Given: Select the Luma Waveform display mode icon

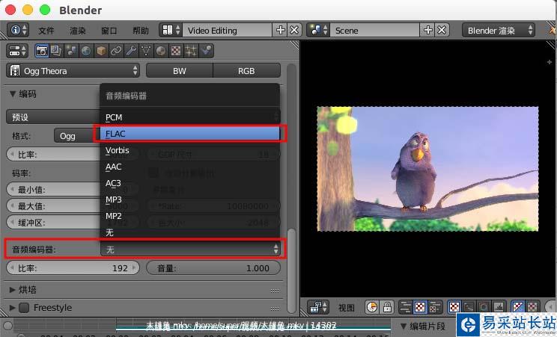Looking at the screenshot, I should 469,307.
